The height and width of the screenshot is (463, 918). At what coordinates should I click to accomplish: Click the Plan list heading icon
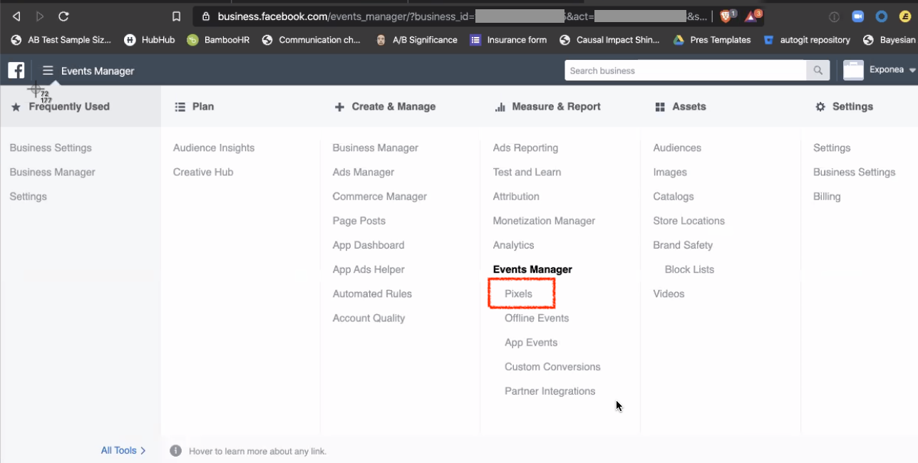pyautogui.click(x=180, y=107)
